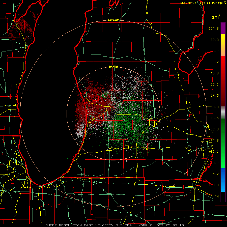The height and width of the screenshot is (227, 227).
Task: Pick the blue segment of the velocity scale
Action: pyautogui.click(x=223, y=180)
